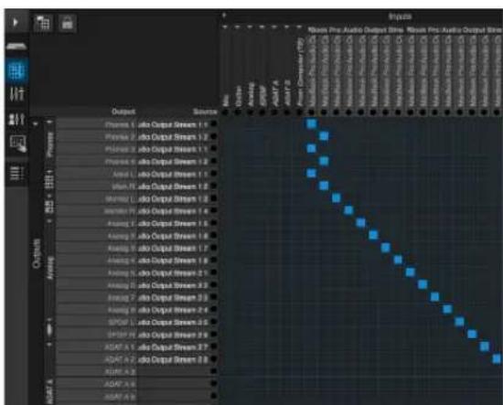
Task: Toggle the lock icon in toolbar
Action: pyautogui.click(x=67, y=23)
